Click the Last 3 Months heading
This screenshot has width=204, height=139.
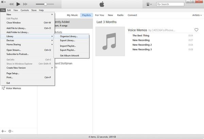[x=106, y=22]
